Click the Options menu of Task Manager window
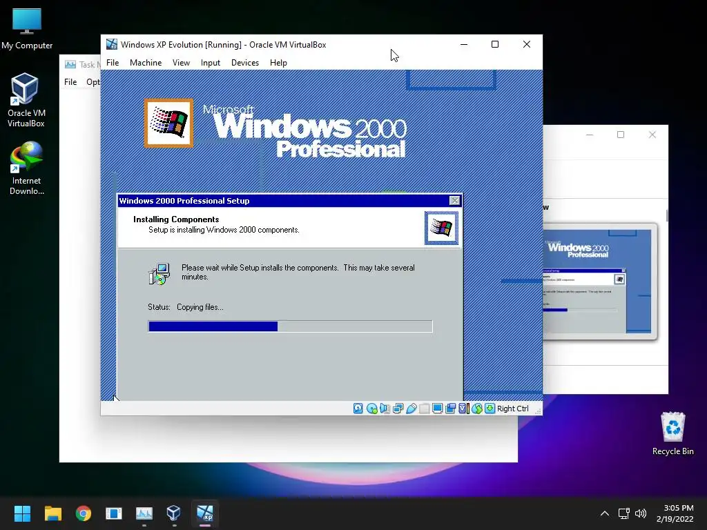Viewport: 707px width, 530px height. click(x=93, y=82)
